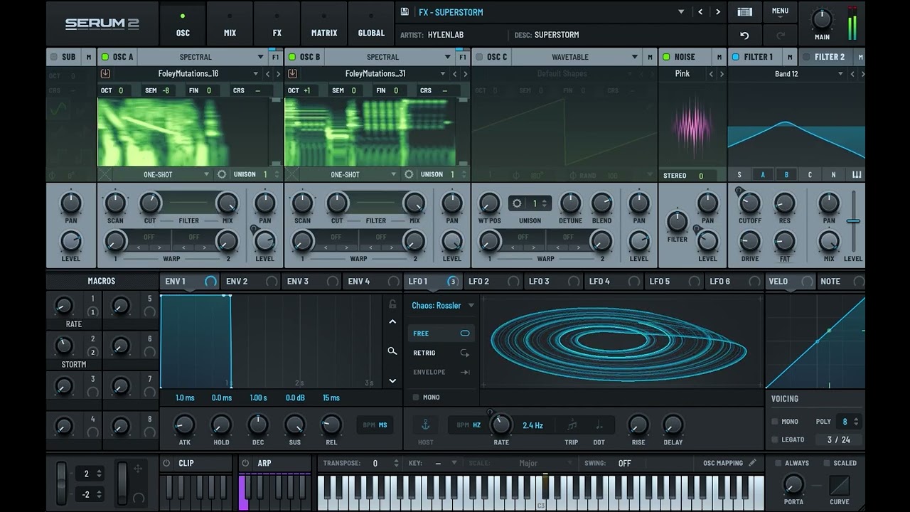Route filter to oscillator C button
The width and height of the screenshot is (910, 512).
(810, 175)
